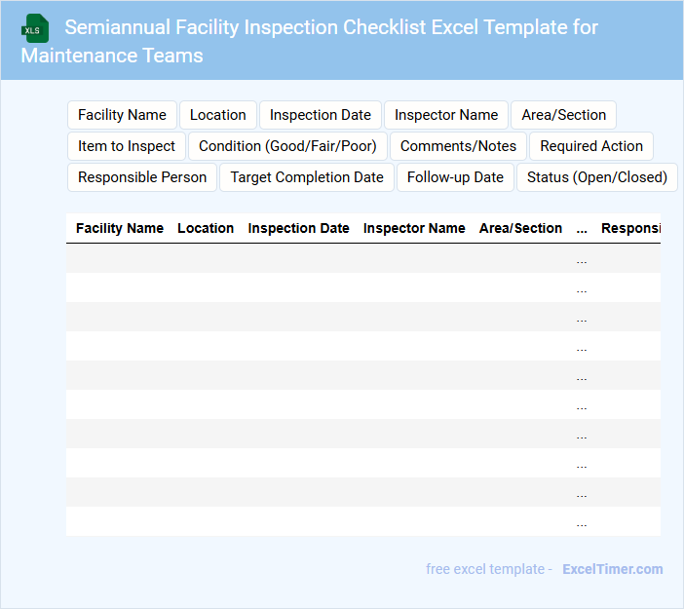Select the Facility Name tag
Image resolution: width=684 pixels, height=609 pixels.
coord(122,115)
